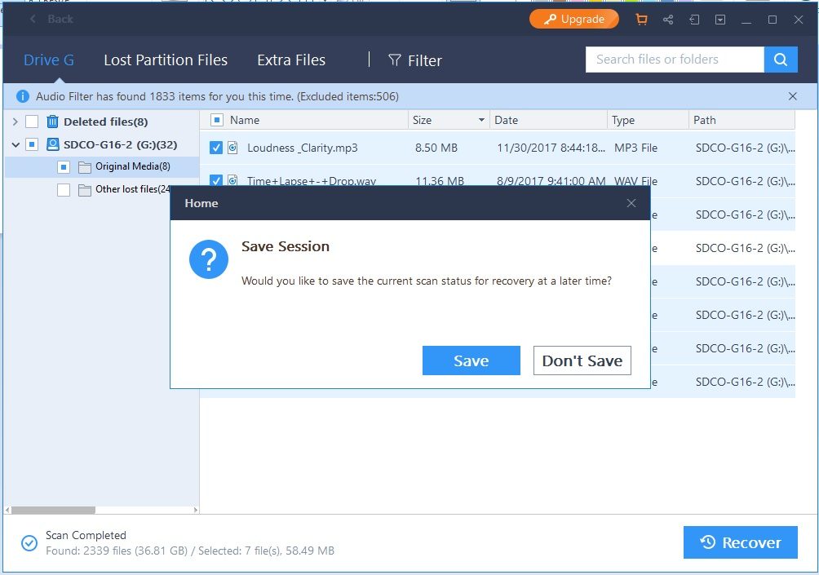Screen dimensions: 819x575
Task: Click Save in Save Session dialog
Action: tap(471, 360)
